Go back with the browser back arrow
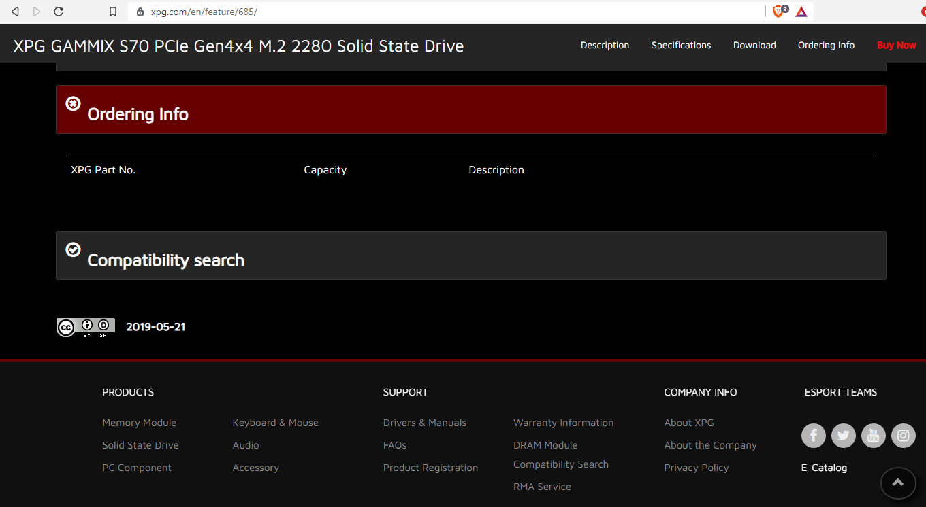This screenshot has width=926, height=507. pos(15,12)
